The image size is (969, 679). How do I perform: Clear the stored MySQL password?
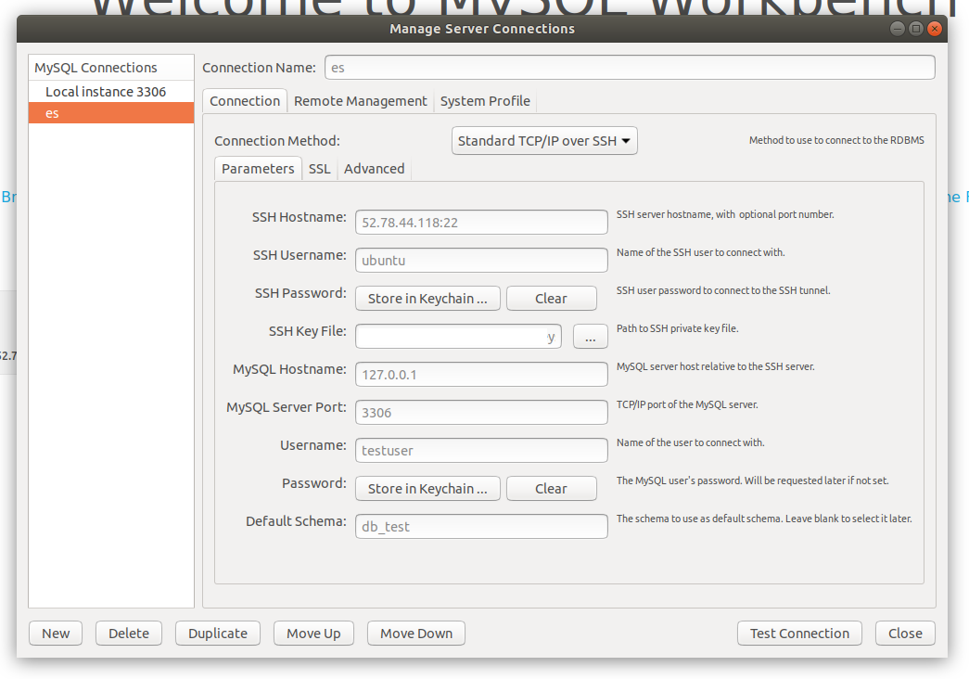pos(551,489)
